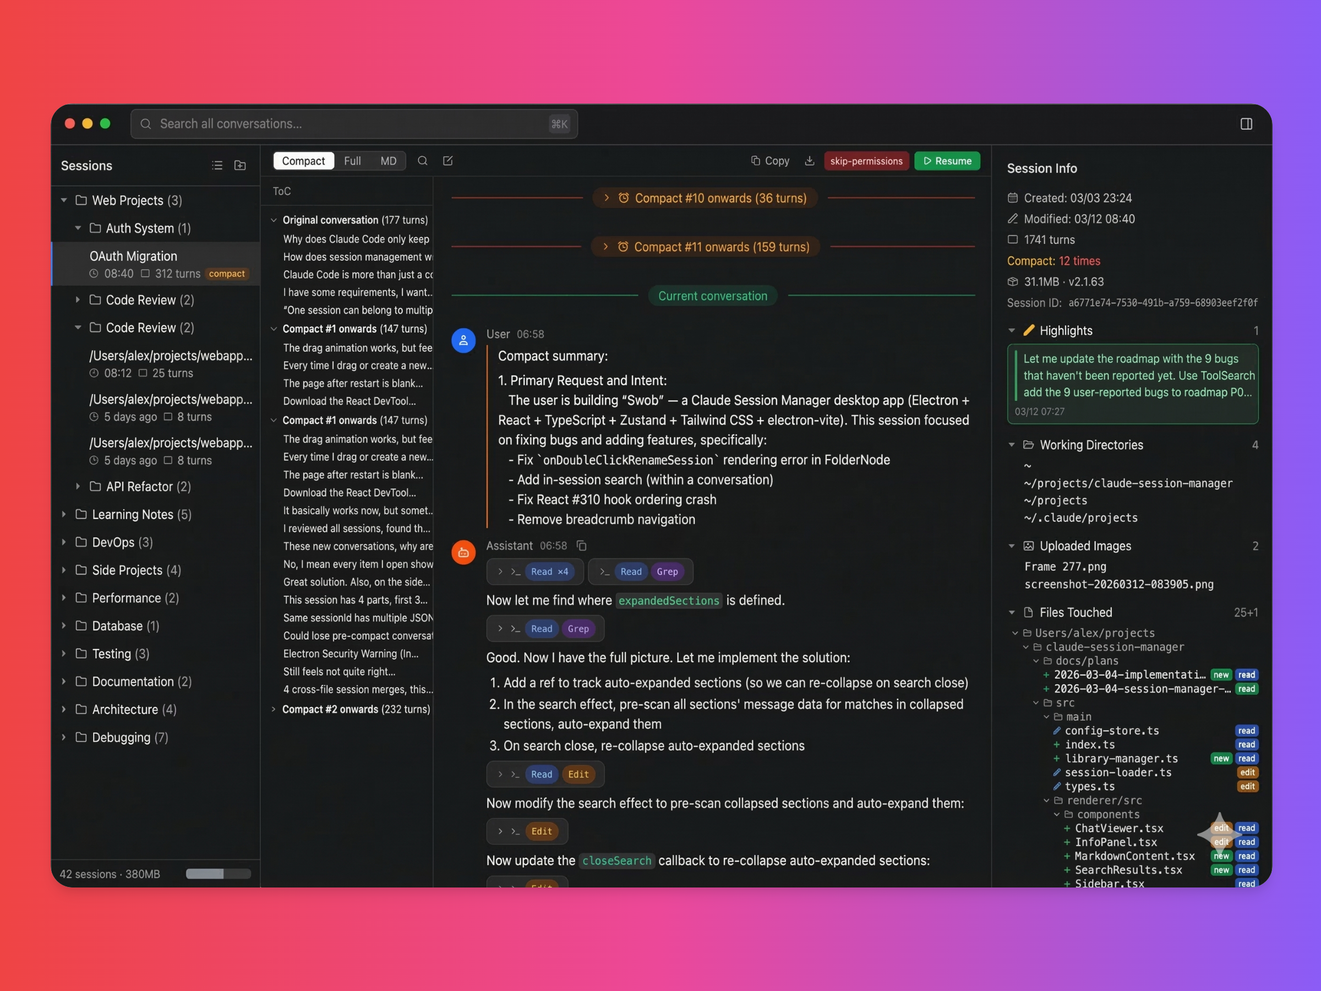Open in-session search magnifier icon
Image resolution: width=1321 pixels, height=991 pixels.
point(422,161)
